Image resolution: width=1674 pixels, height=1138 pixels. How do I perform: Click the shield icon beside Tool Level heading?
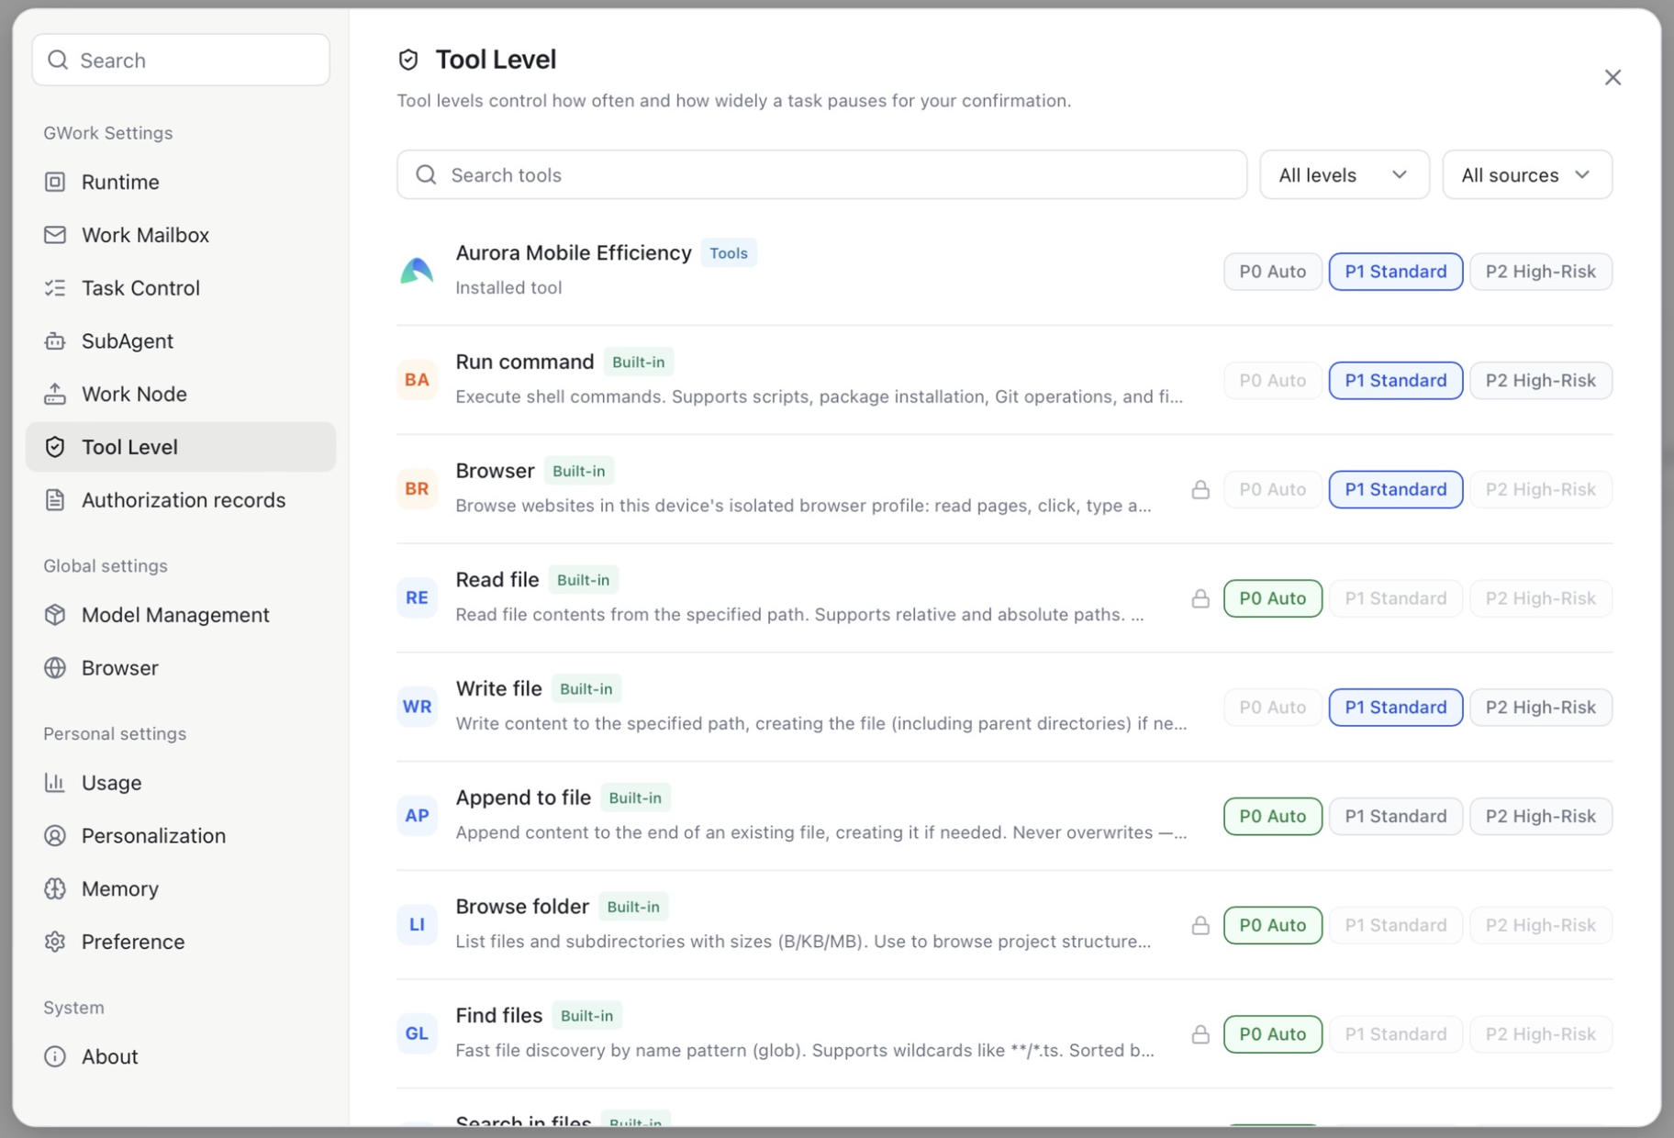[408, 60]
